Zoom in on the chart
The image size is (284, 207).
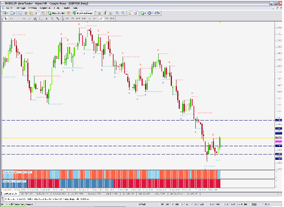click(x=117, y=13)
